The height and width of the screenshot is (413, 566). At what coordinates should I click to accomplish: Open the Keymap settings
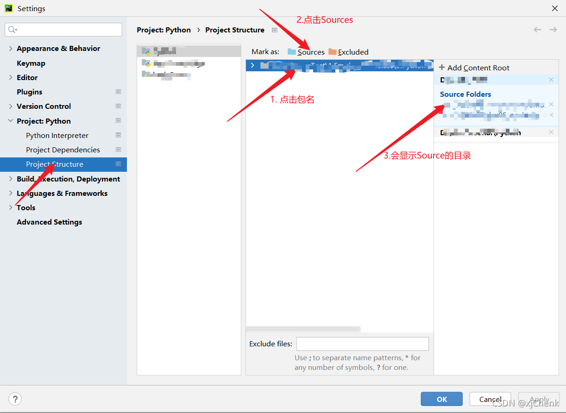31,63
